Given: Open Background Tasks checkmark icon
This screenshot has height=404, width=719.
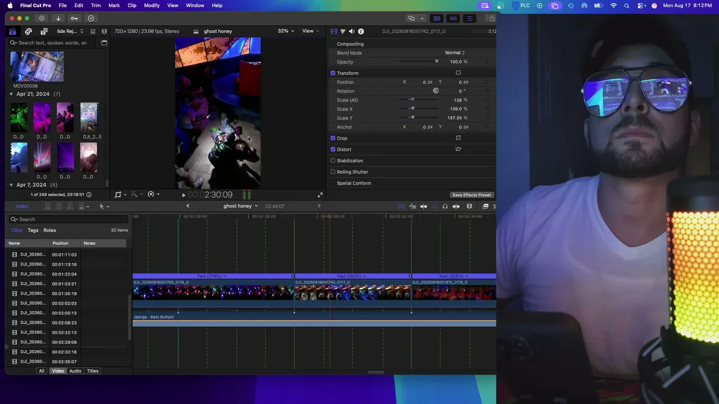Looking at the screenshot, I should [90, 19].
